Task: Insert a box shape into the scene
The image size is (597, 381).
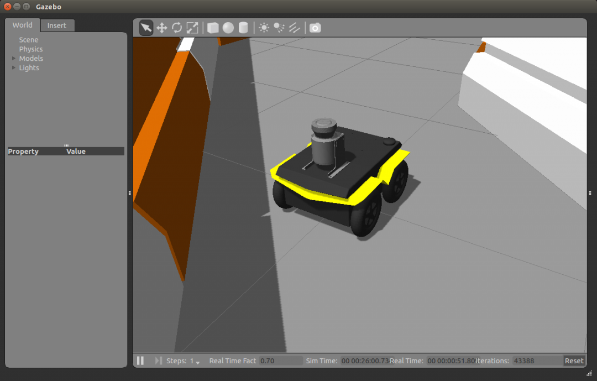Action: click(213, 27)
